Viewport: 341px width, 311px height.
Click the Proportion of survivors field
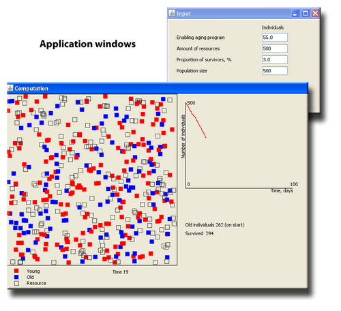pyautogui.click(x=275, y=59)
